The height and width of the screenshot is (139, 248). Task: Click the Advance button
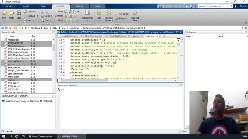121,18
